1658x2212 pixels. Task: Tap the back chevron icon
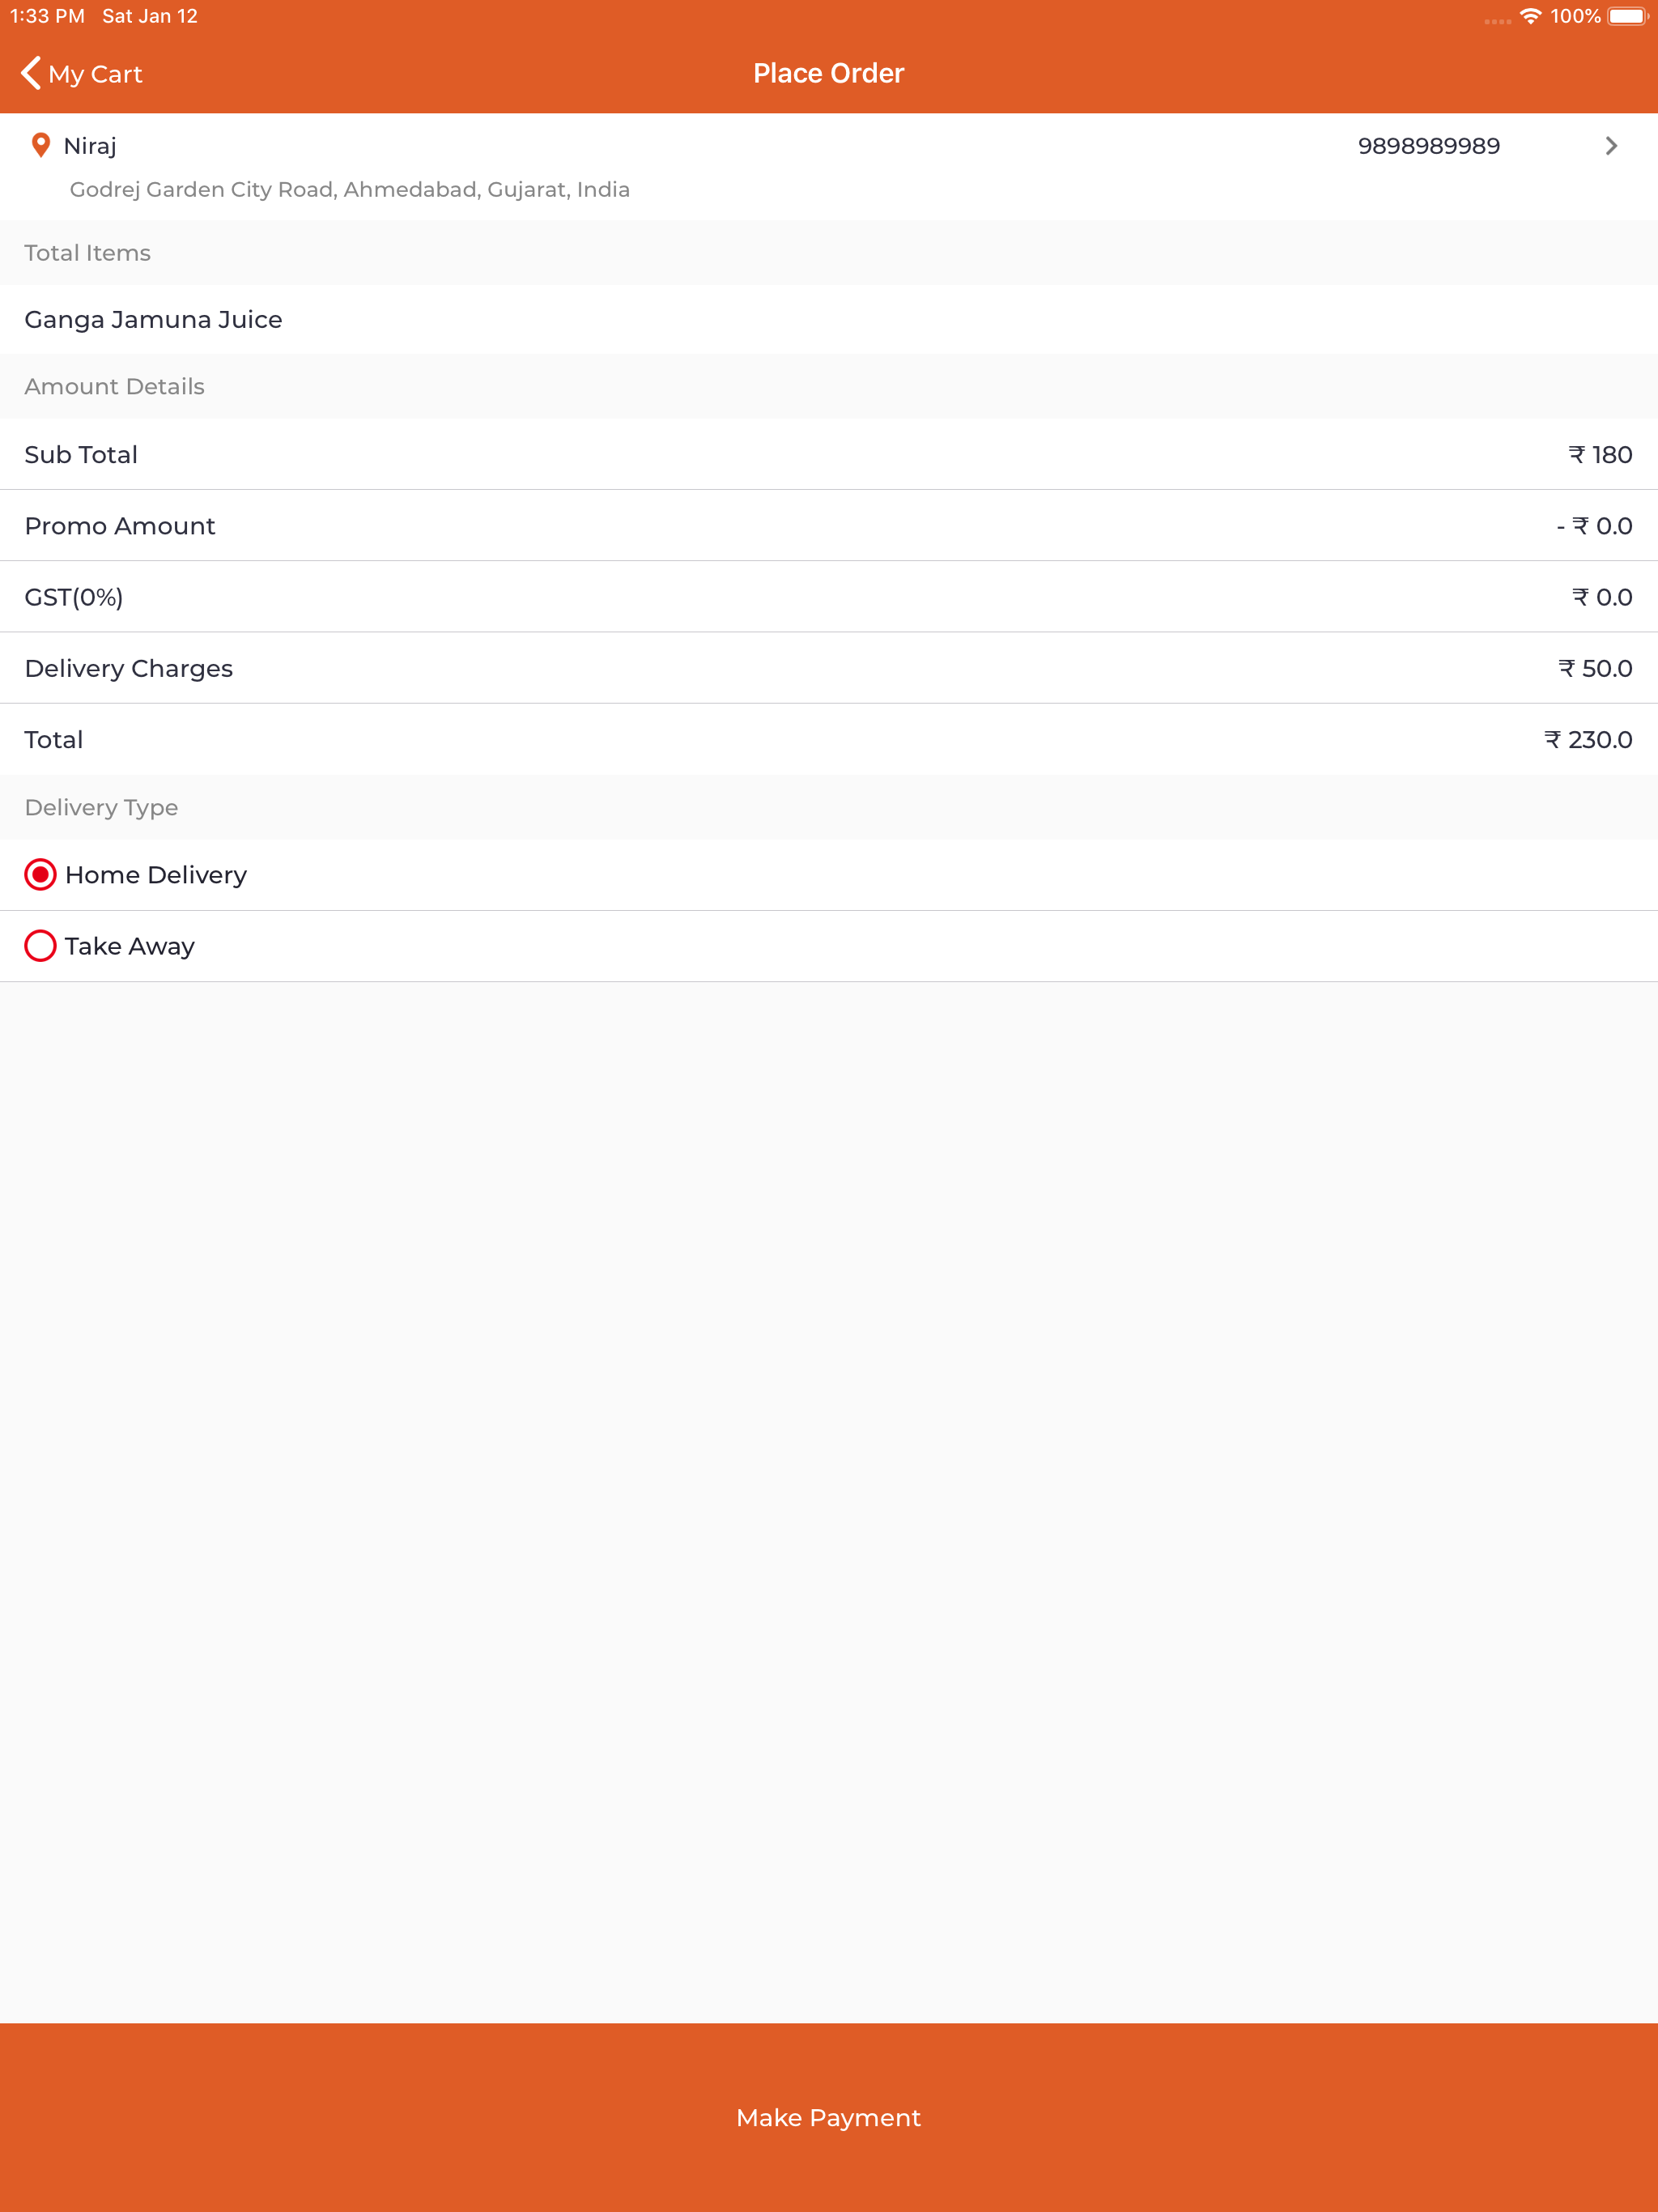coord(31,73)
